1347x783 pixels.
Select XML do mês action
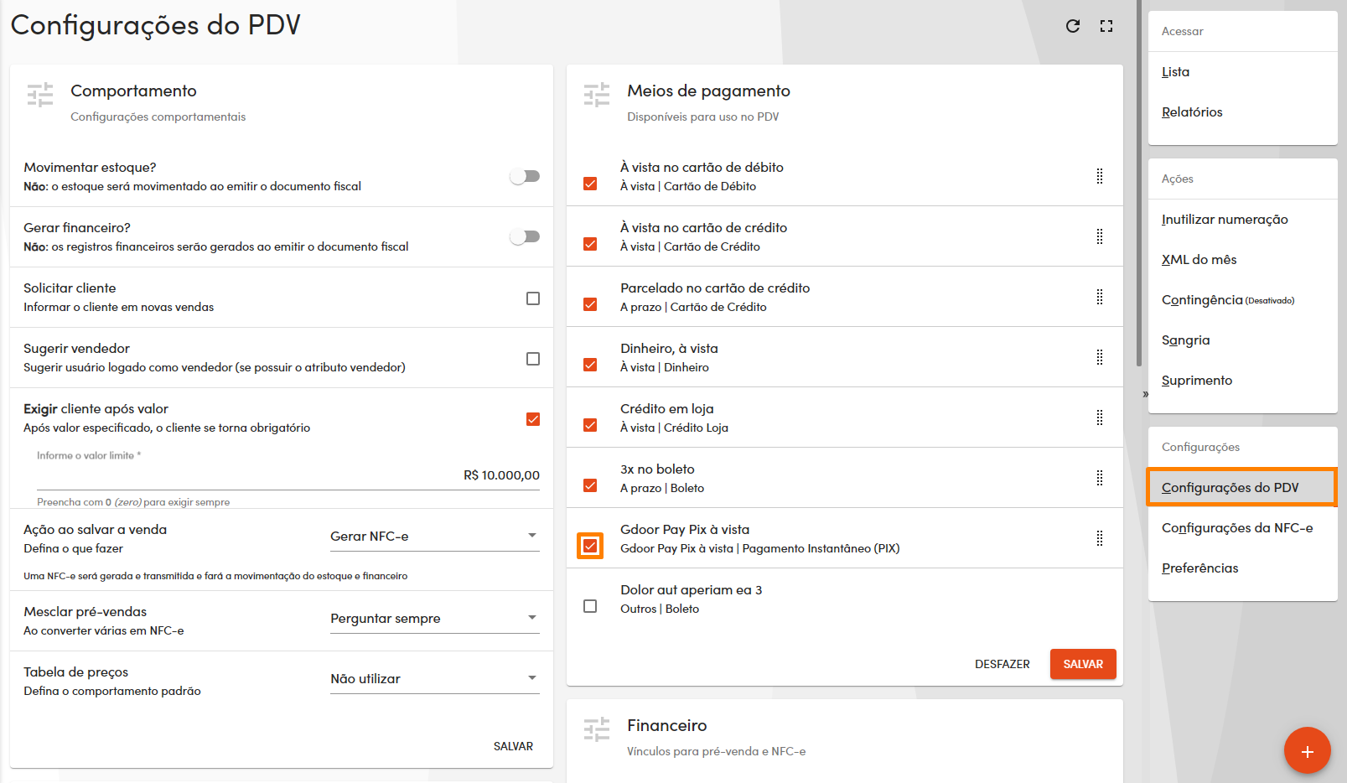coord(1243,260)
